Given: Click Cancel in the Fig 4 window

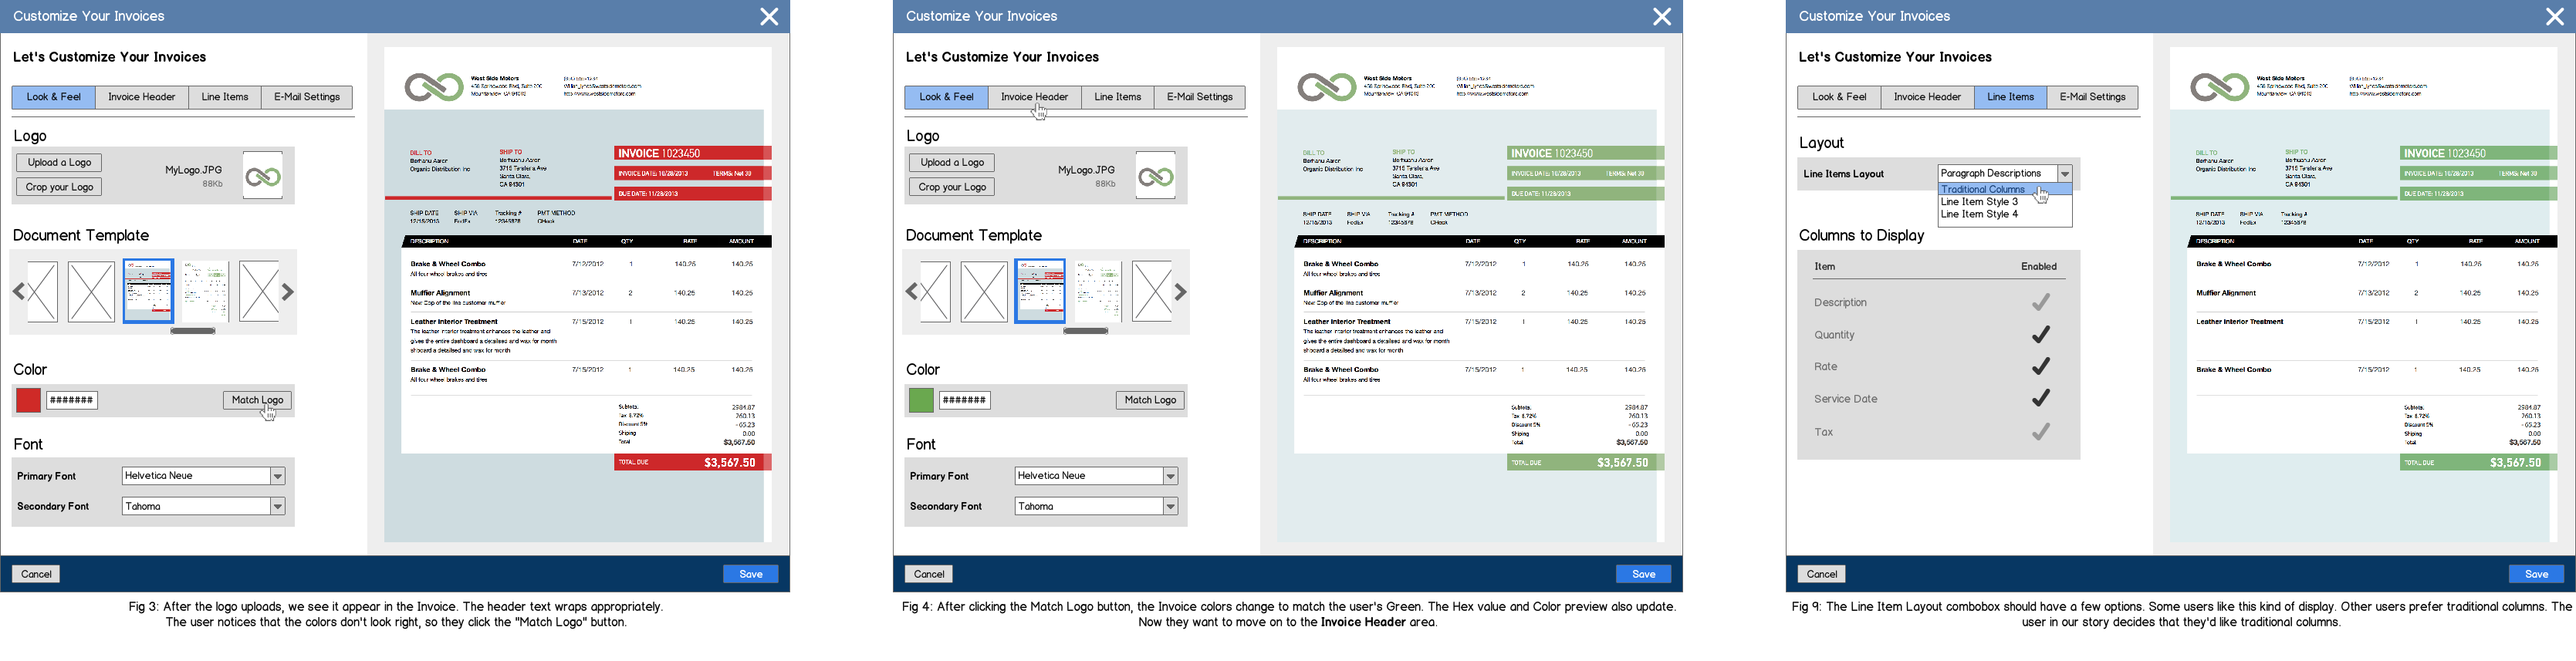Looking at the screenshot, I should point(929,574).
